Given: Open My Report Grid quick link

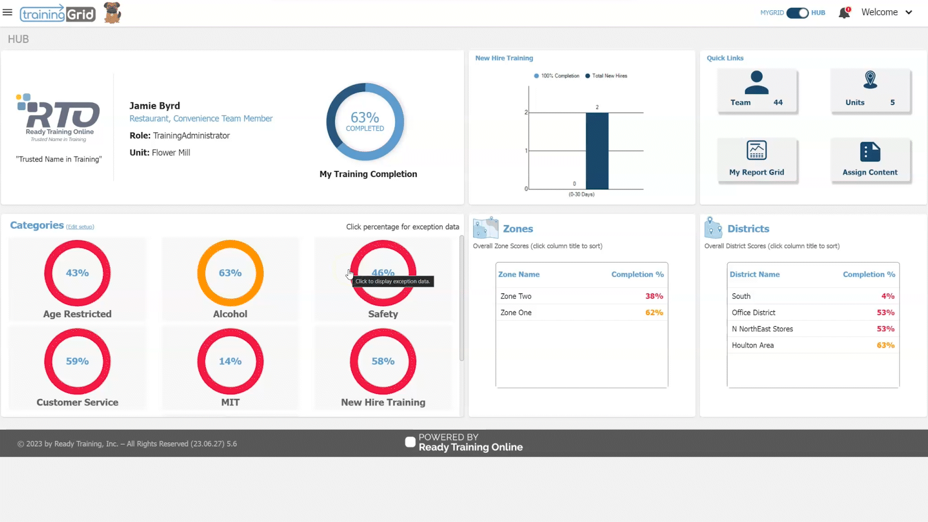Looking at the screenshot, I should pyautogui.click(x=756, y=160).
